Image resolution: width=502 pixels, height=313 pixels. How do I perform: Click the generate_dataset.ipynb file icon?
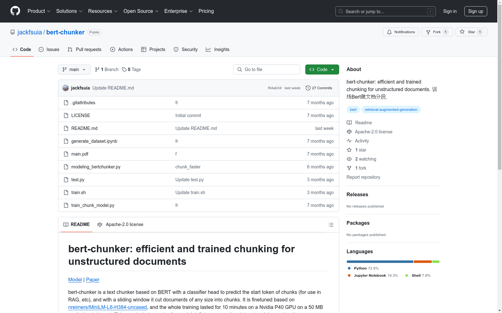pos(66,141)
